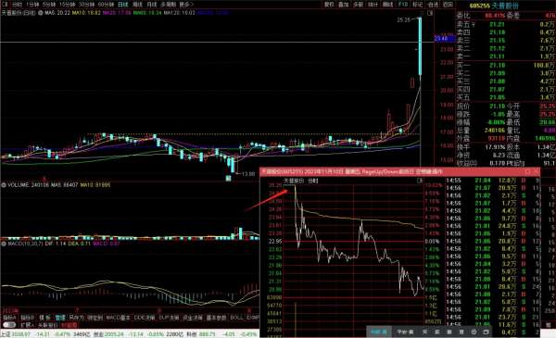This screenshot has height=338, width=556.
Task: Select the 1分钟 period tab
Action: (32, 5)
